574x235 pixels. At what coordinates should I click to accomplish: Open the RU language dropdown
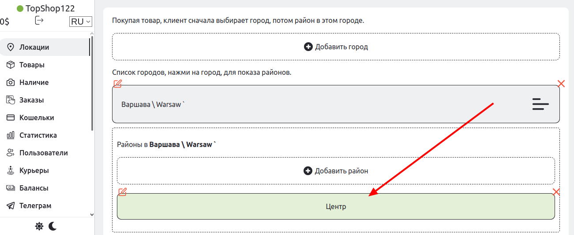80,22
